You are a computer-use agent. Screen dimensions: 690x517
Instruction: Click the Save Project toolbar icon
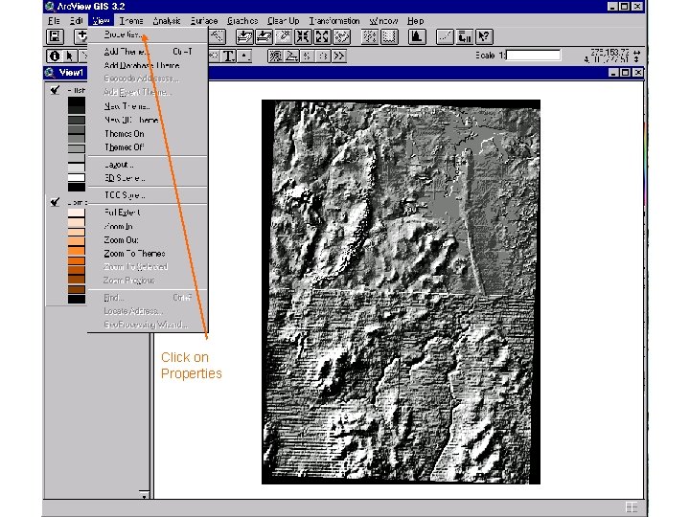[x=56, y=36]
